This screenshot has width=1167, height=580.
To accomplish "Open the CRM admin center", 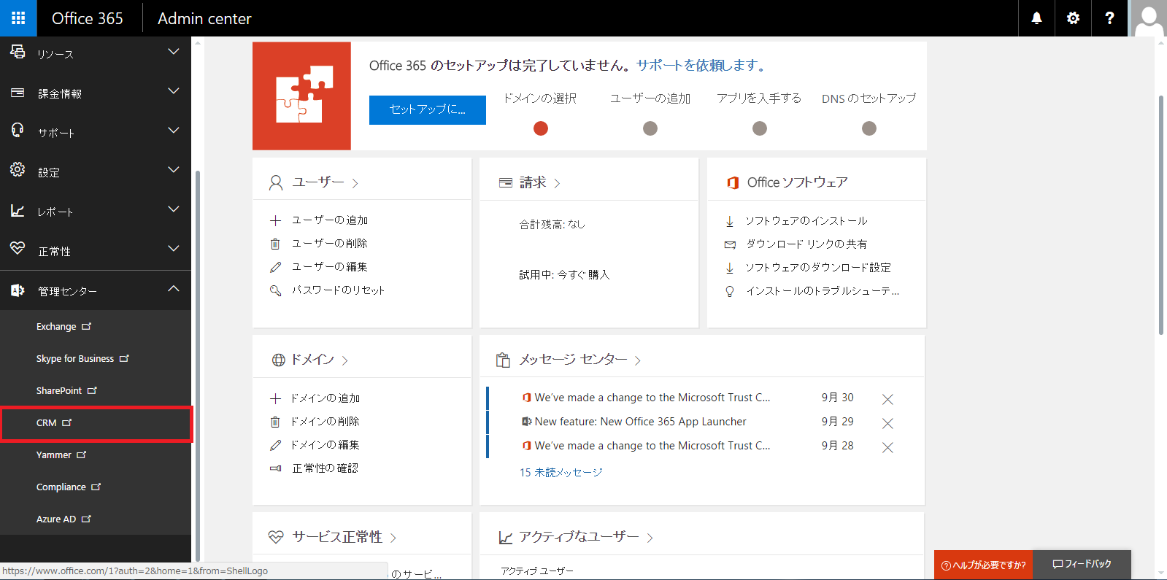I will [96, 423].
